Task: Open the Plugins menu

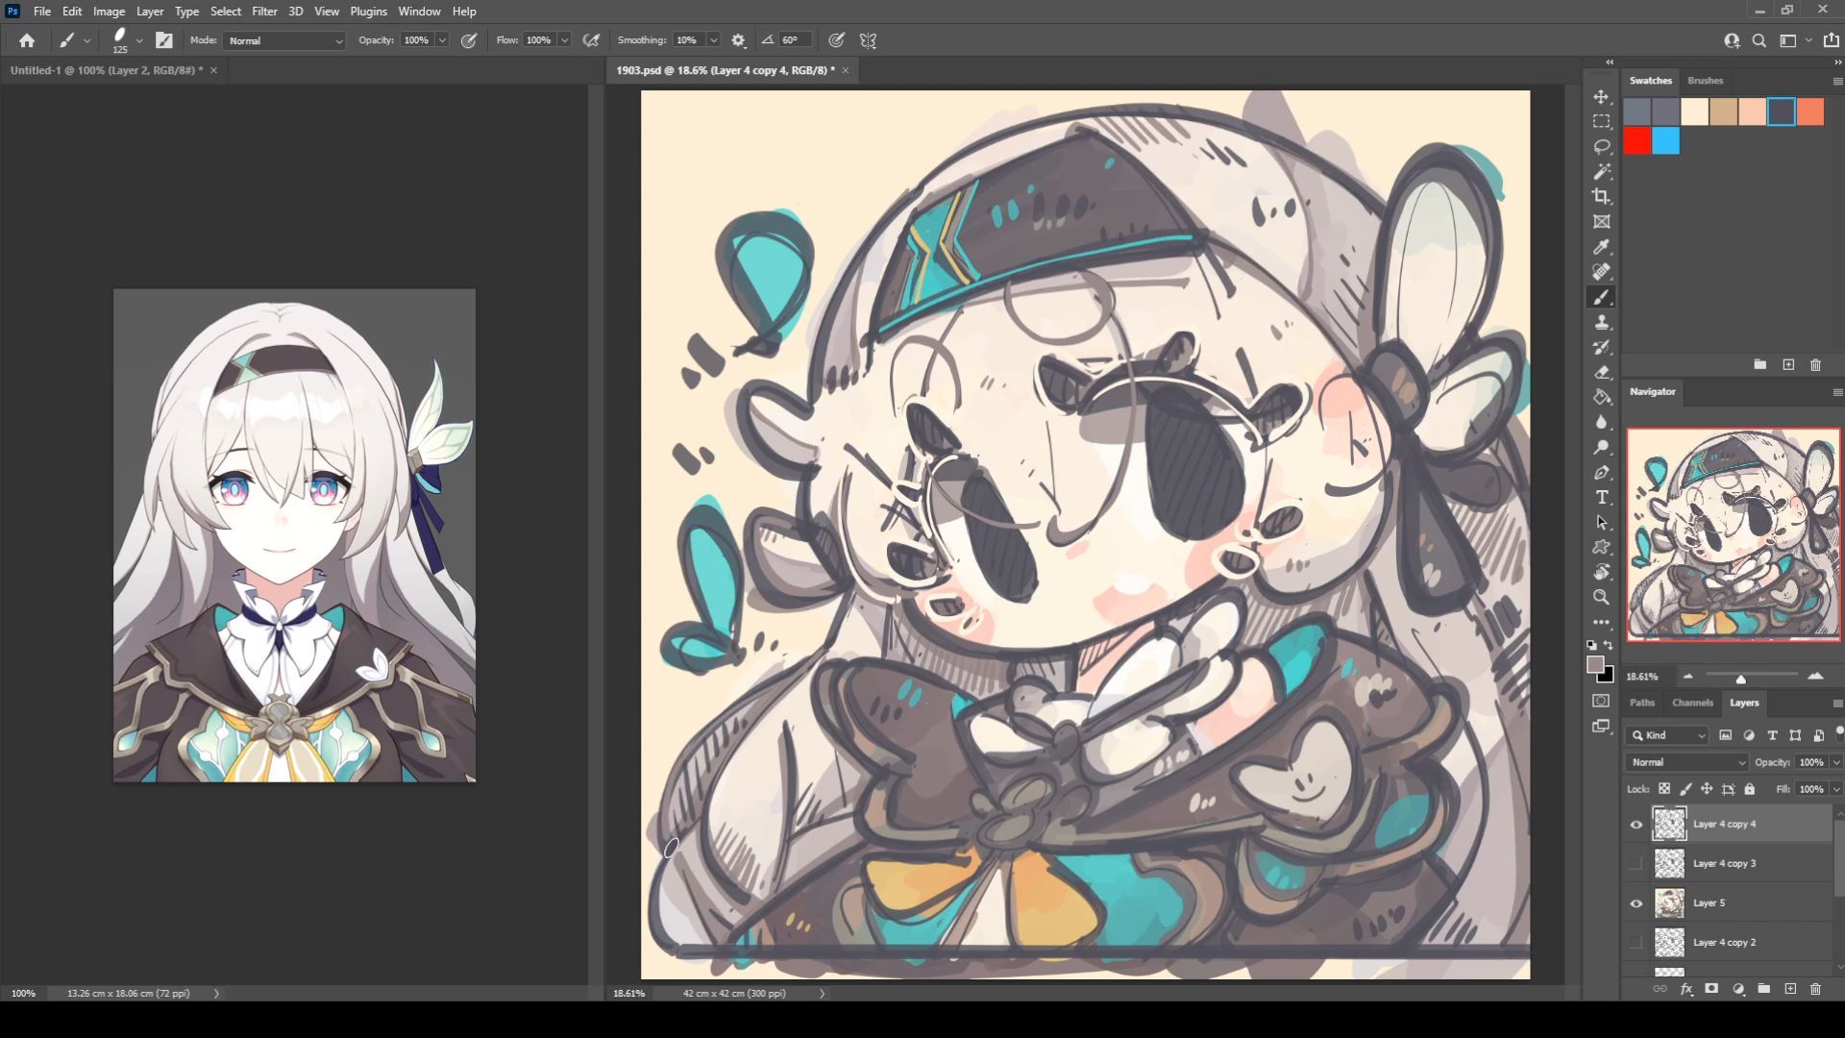Action: (x=368, y=12)
